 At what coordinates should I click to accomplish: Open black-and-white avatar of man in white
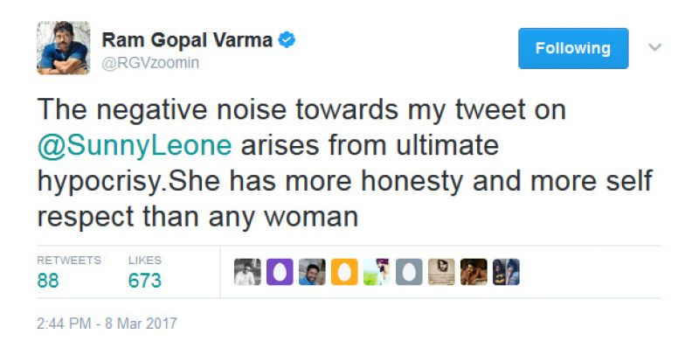pos(247,272)
